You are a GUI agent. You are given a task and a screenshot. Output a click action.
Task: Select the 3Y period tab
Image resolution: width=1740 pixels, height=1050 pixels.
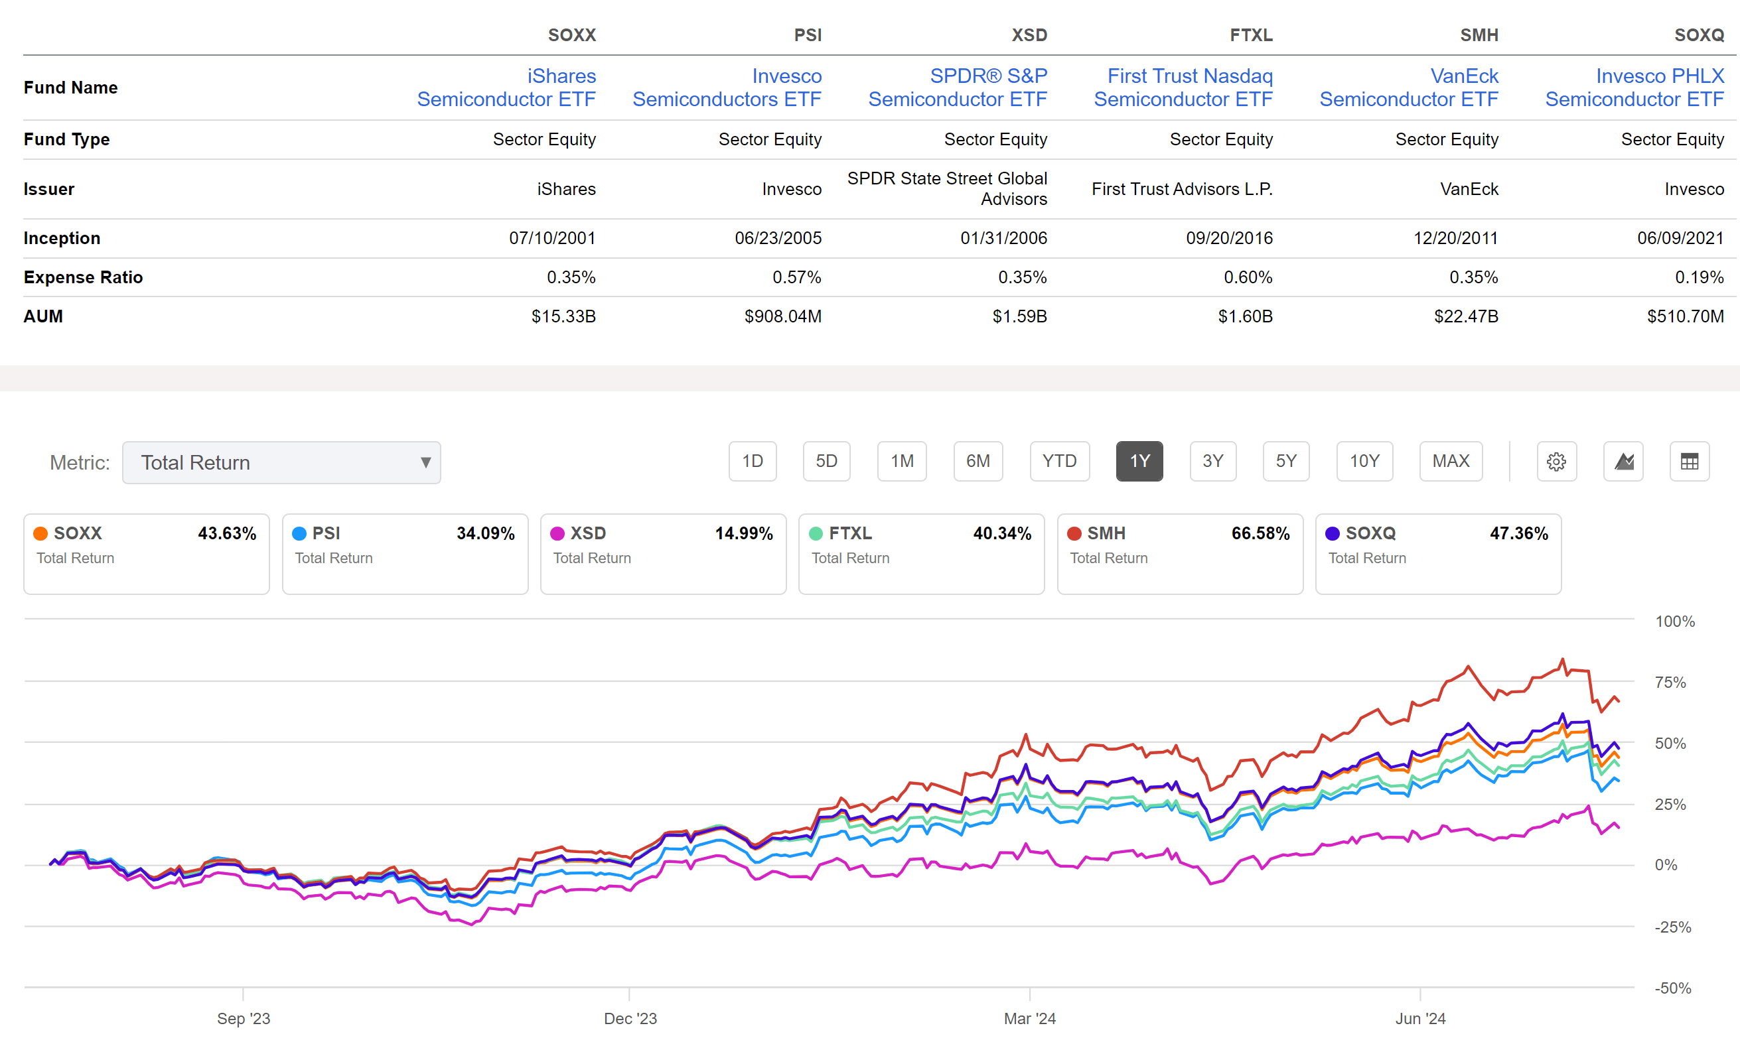pyautogui.click(x=1213, y=462)
